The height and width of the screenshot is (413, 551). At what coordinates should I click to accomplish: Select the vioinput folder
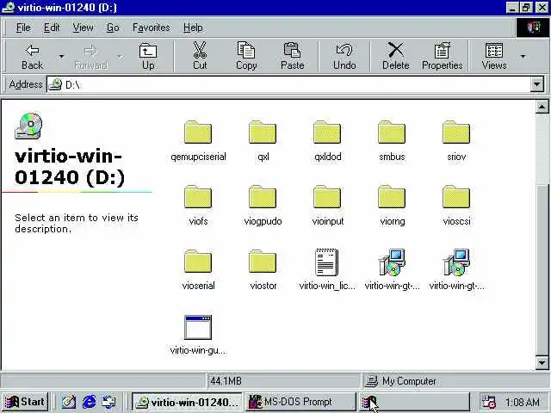click(x=327, y=206)
